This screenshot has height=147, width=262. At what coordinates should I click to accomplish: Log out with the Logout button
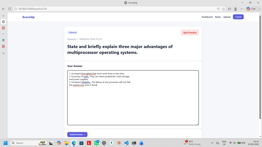click(x=238, y=17)
